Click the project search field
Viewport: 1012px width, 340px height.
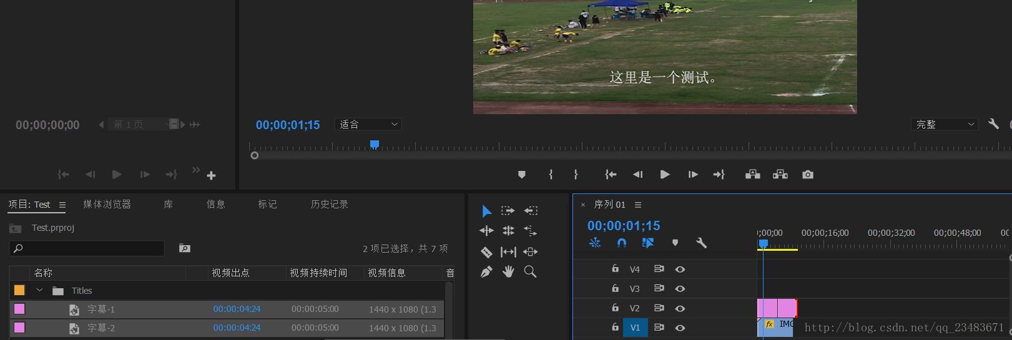(x=87, y=248)
